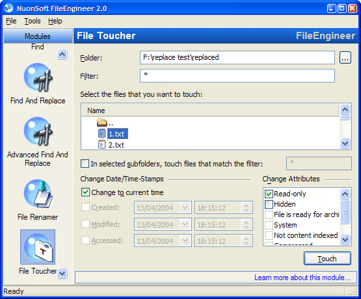Screen dimensions: 361x299
Task: Select the 2.txt file icon
Action: [x=101, y=145]
